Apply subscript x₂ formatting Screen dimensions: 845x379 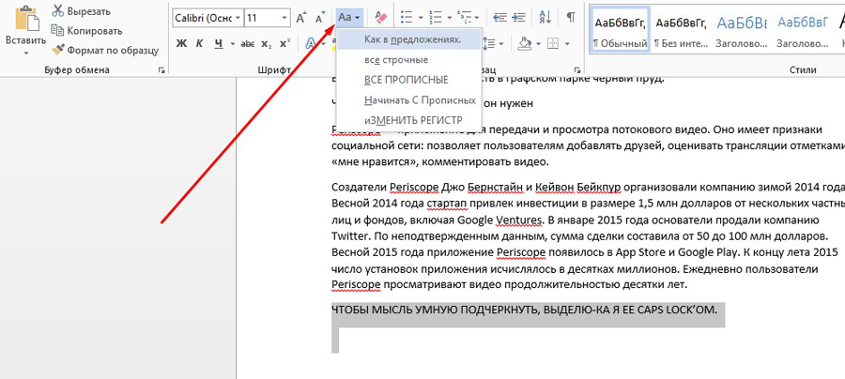267,43
